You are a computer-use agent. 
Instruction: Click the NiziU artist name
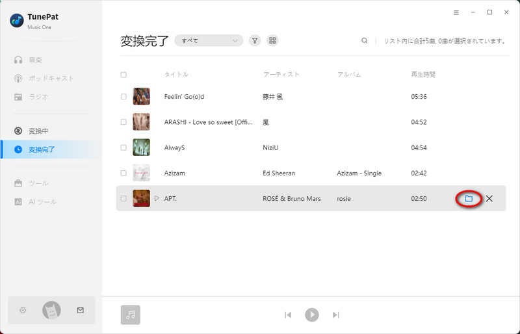tap(270, 148)
